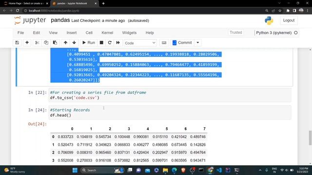Rename the notebook title pandas

point(60,20)
